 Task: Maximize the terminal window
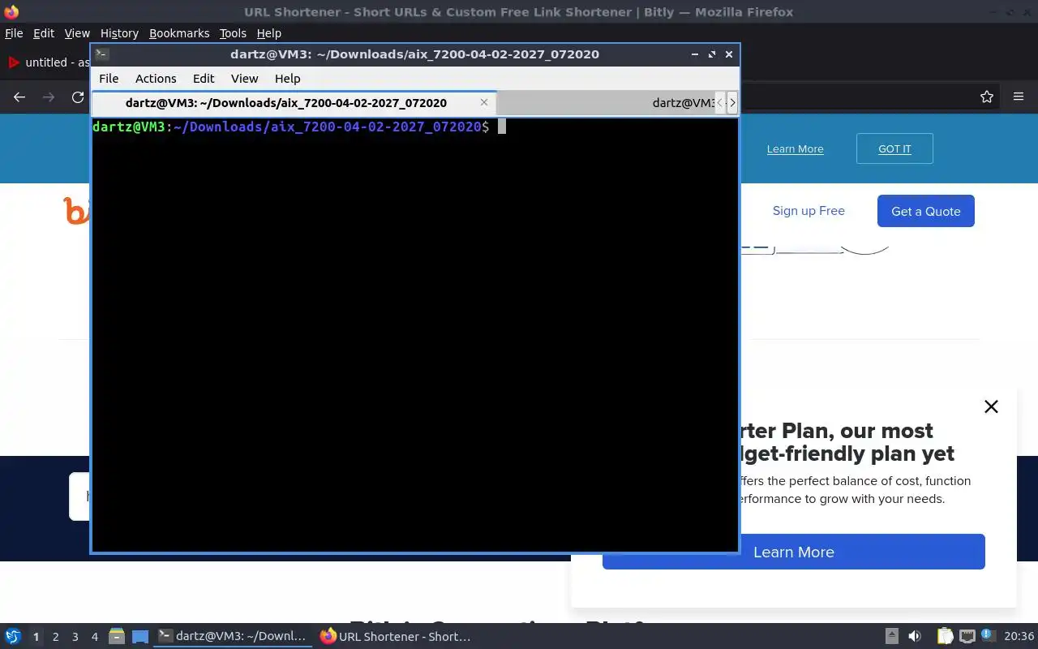(712, 54)
